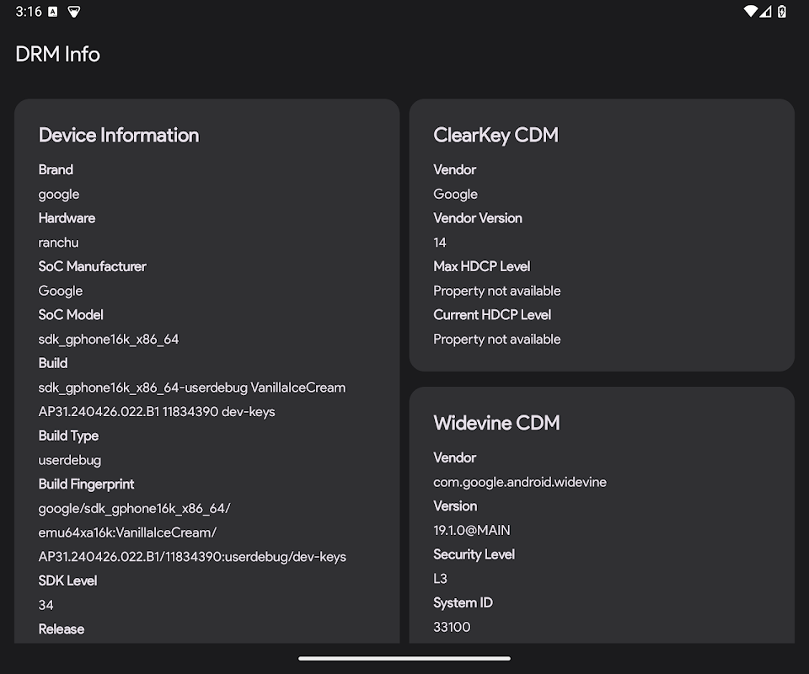The height and width of the screenshot is (674, 809).
Task: Tap the shield-shaped notification icon
Action: click(74, 12)
